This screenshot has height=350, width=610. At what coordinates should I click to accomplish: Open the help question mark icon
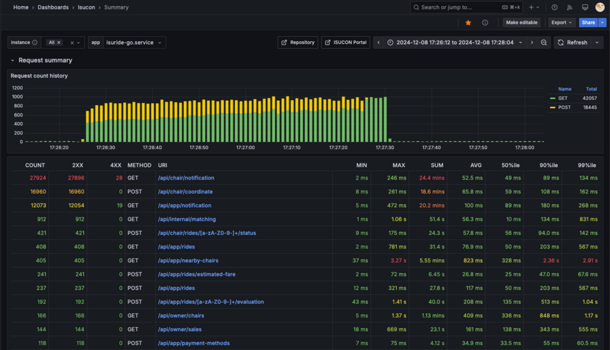coord(555,8)
